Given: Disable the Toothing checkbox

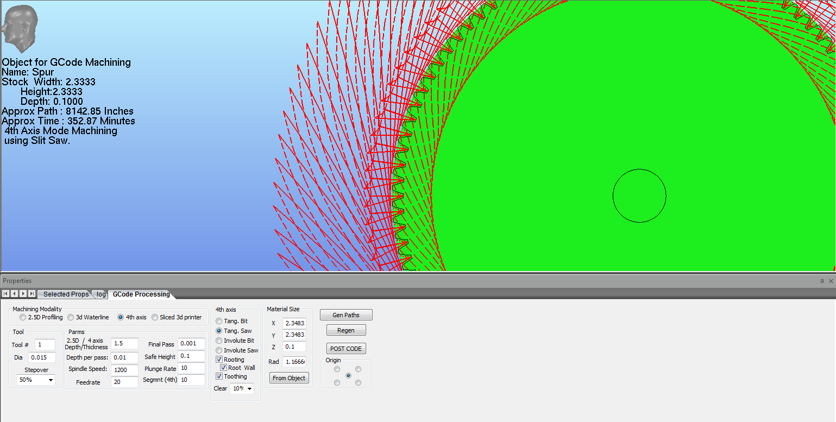Looking at the screenshot, I should click(x=219, y=376).
